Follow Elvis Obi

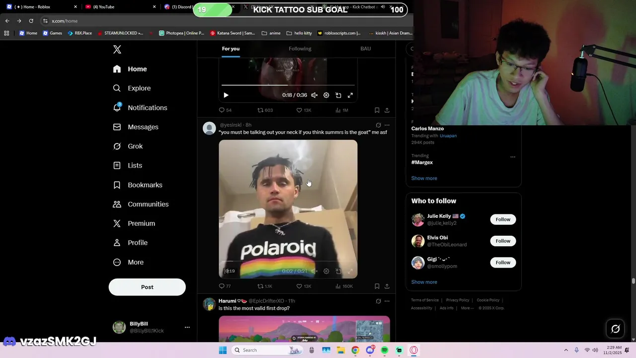tap(503, 241)
